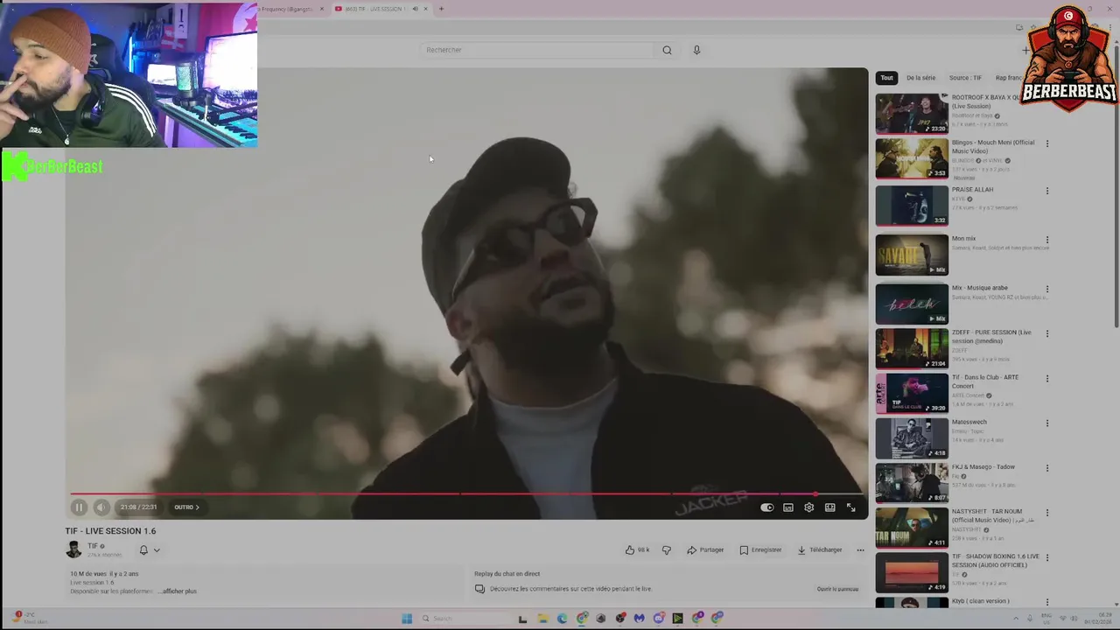Click in the Rechercher search field
The height and width of the screenshot is (630, 1120).
pos(535,50)
